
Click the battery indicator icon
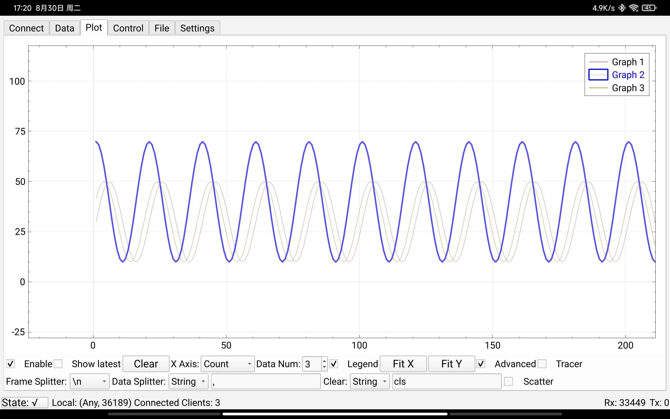tap(649, 8)
